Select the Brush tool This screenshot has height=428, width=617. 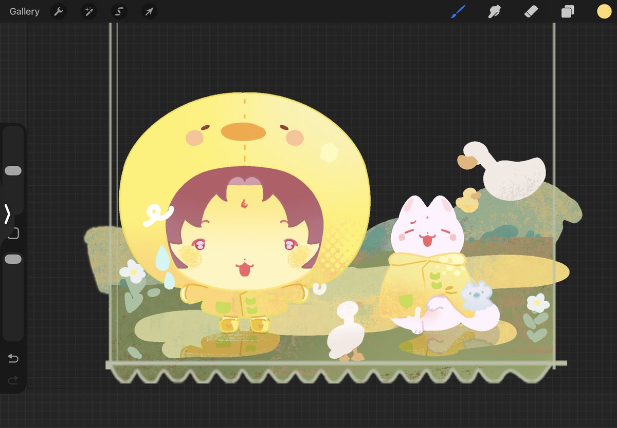pos(458,11)
